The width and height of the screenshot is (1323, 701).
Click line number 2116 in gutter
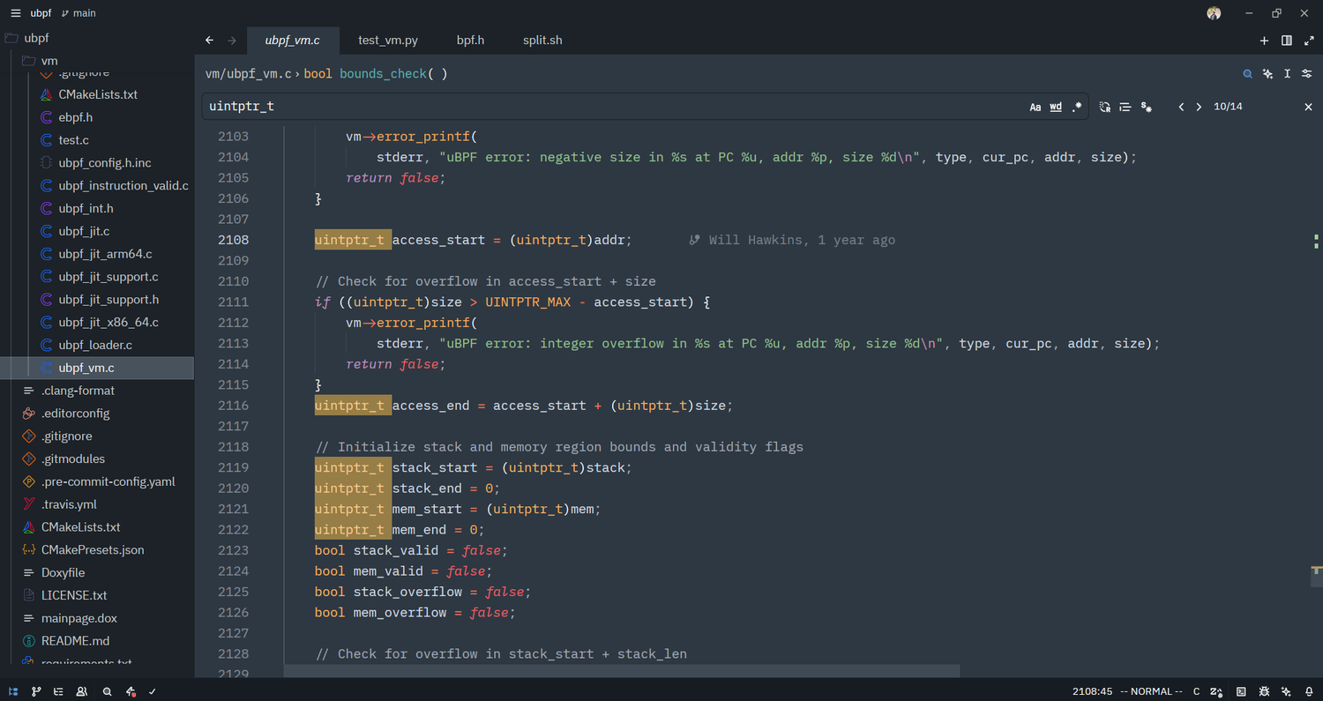[233, 406]
